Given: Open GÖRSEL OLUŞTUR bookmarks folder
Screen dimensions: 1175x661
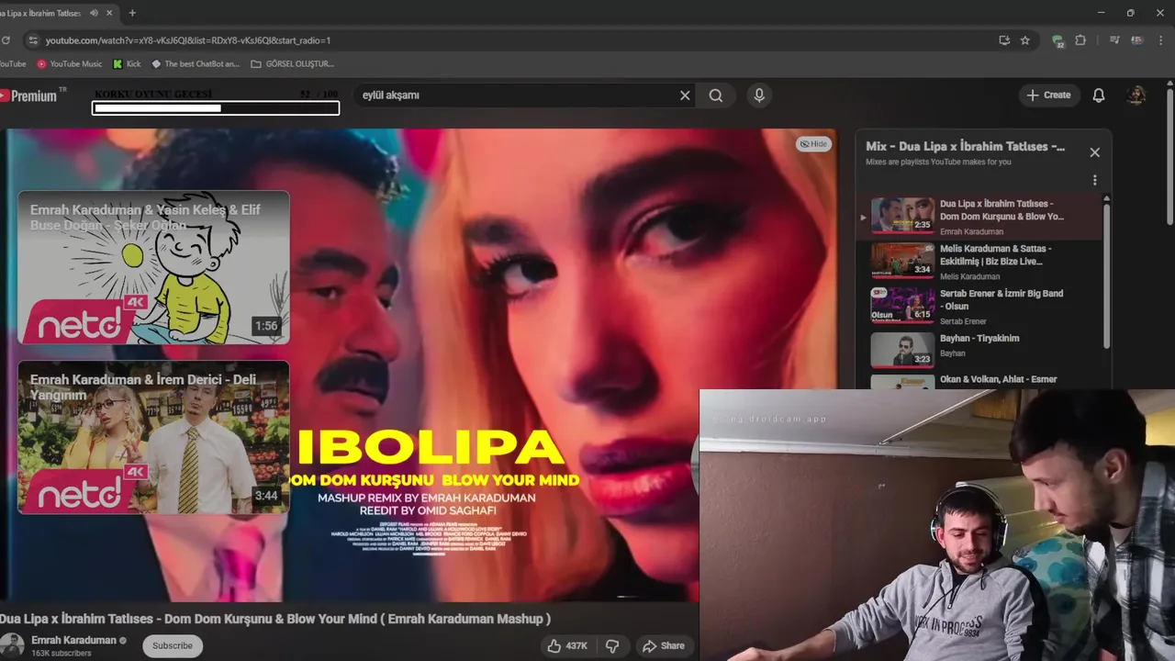Looking at the screenshot, I should point(292,64).
